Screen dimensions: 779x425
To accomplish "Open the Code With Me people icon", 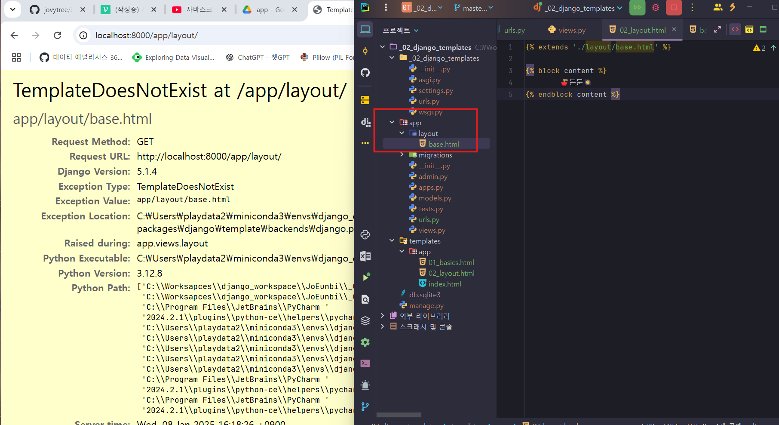I will tap(718, 7).
